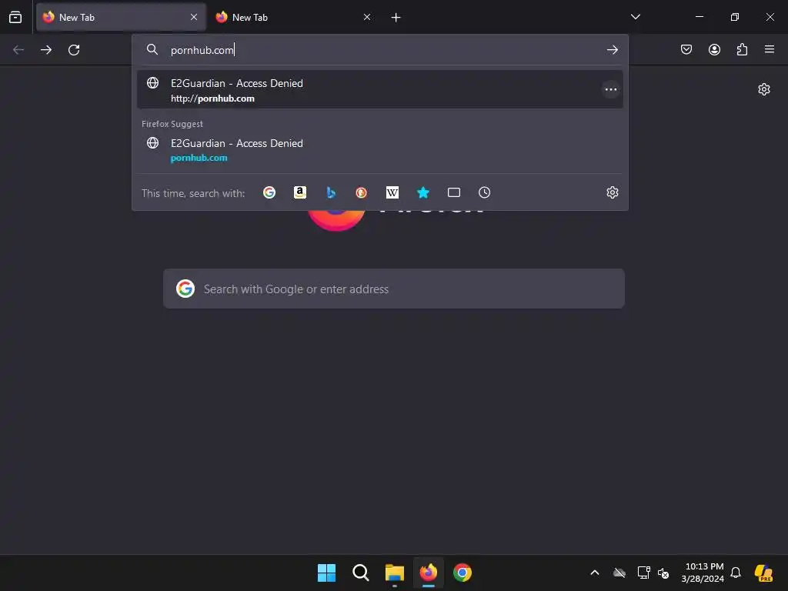The width and height of the screenshot is (788, 591).
Task: Open the Extensions panel
Action: coord(742,49)
